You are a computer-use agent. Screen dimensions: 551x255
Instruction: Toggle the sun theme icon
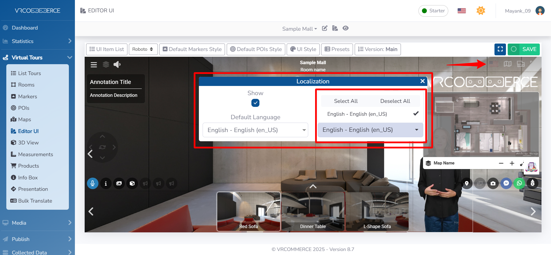tap(481, 11)
